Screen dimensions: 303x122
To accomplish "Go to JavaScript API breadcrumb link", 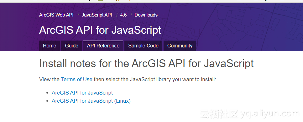I will 97,15.
